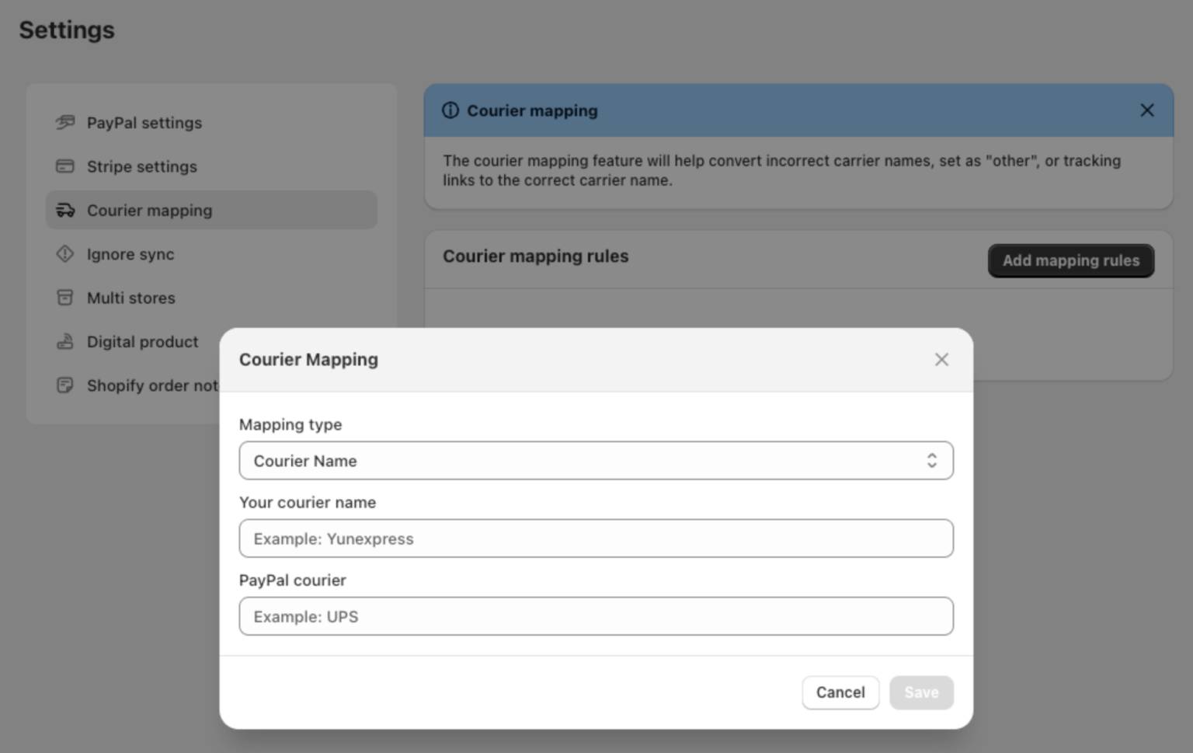Click the PayPal settings hand icon

[65, 122]
